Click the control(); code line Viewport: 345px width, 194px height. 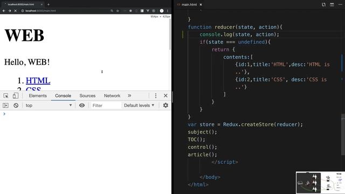click(x=202, y=147)
